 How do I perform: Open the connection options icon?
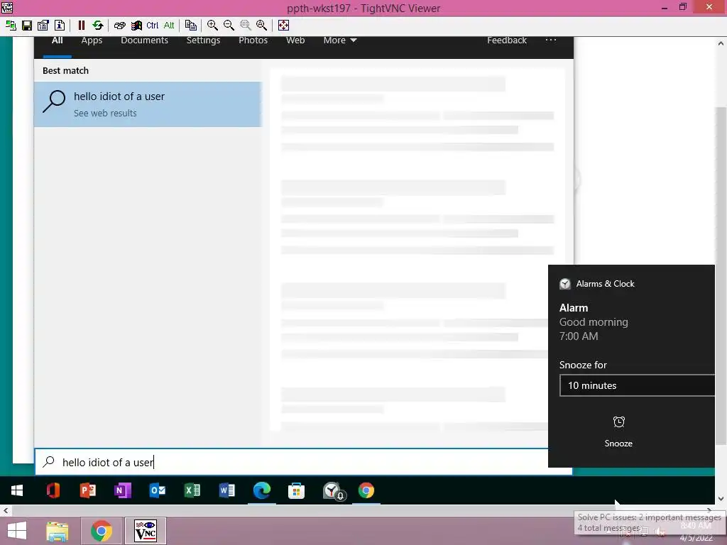click(x=43, y=26)
